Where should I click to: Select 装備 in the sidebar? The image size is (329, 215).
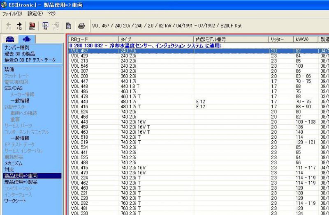click(9, 69)
